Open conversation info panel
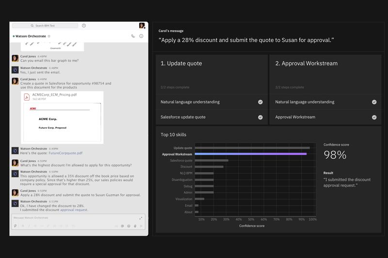The image size is (388, 258). point(141,36)
